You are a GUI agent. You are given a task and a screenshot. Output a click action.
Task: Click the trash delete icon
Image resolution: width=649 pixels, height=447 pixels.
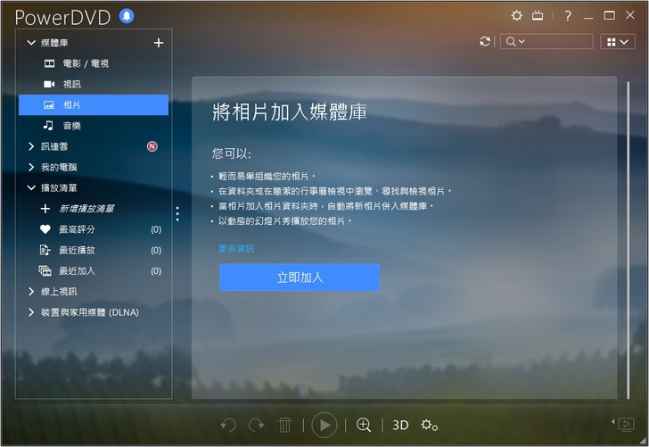pos(284,425)
